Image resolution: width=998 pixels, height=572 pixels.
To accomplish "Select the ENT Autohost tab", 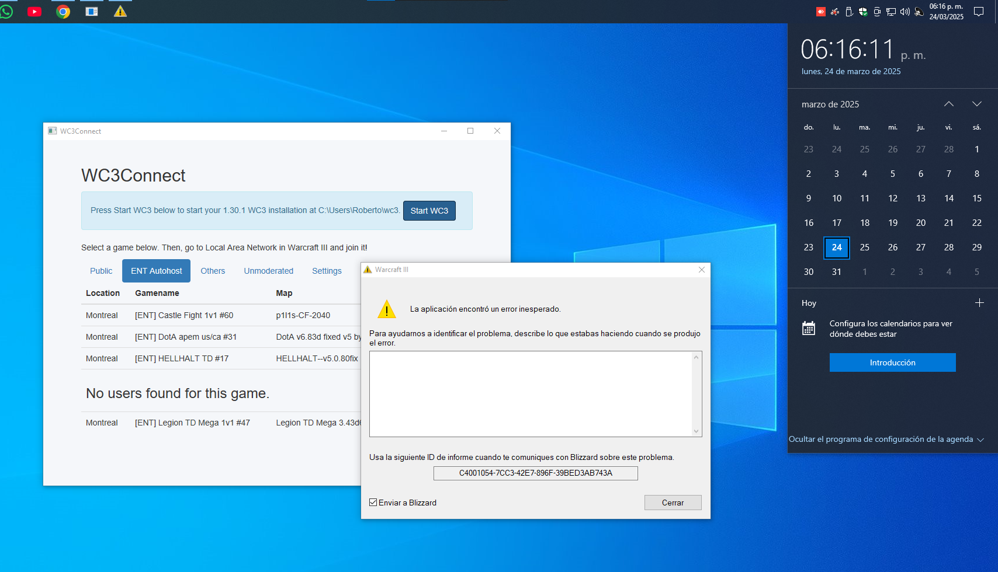I will [156, 271].
